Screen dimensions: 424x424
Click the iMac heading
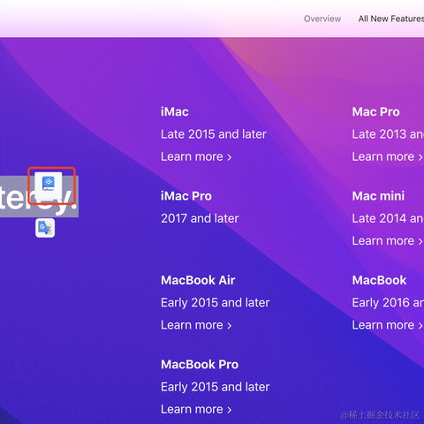click(x=175, y=112)
